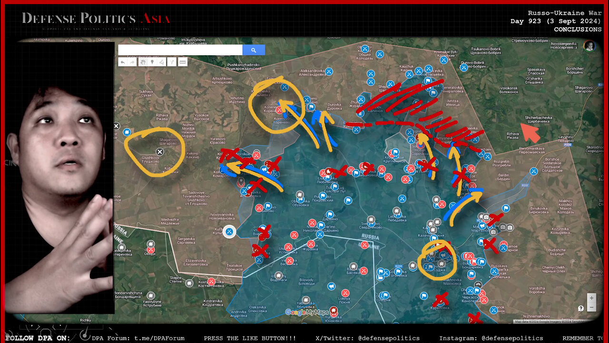Click the Google My Maps logo
This screenshot has width=609, height=343.
click(307, 313)
